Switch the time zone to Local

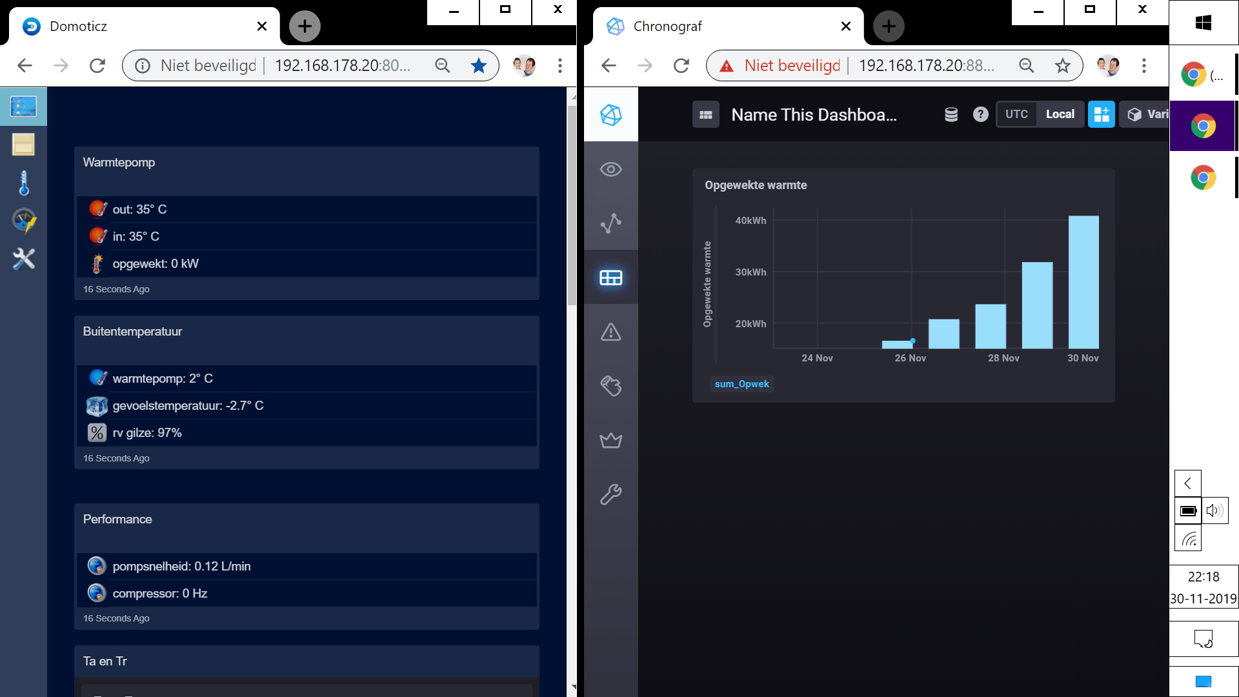pyautogui.click(x=1060, y=114)
